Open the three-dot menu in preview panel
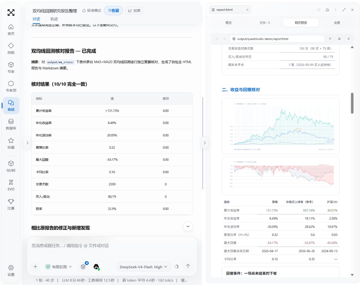The height and width of the screenshot is (285, 362). pyautogui.click(x=336, y=9)
